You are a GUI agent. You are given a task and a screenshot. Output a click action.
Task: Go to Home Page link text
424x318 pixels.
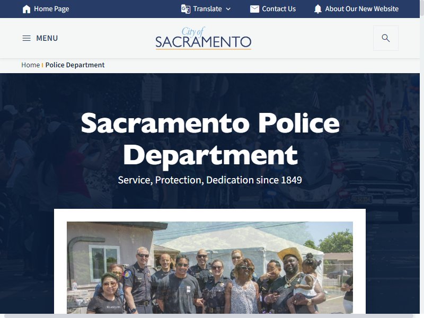[51, 9]
